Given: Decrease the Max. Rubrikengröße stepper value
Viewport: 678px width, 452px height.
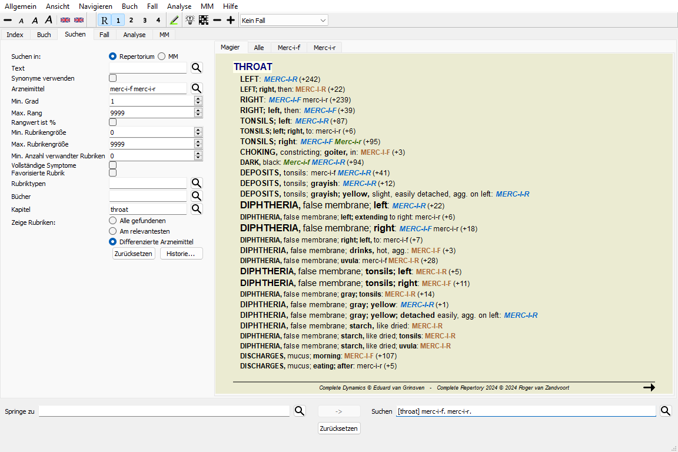Looking at the screenshot, I should [198, 147].
